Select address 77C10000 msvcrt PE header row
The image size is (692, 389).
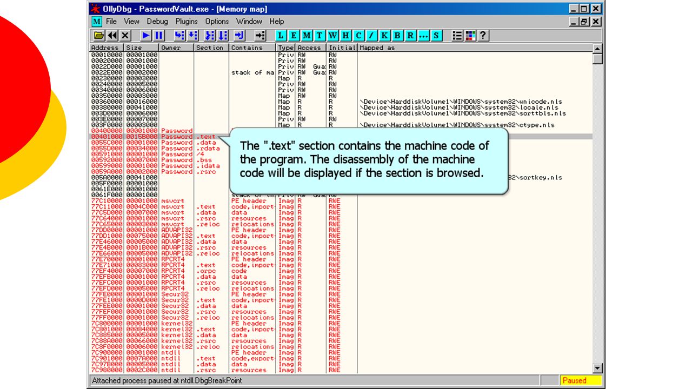(x=341, y=201)
